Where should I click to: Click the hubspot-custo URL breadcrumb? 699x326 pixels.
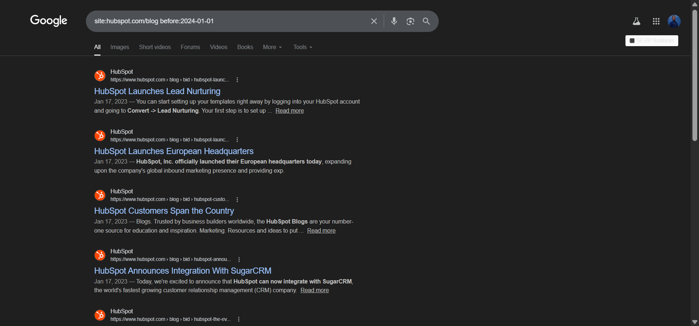click(170, 199)
